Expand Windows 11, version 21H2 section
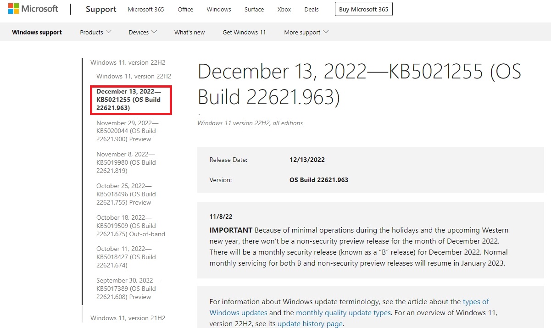This screenshot has width=551, height=328. click(128, 318)
